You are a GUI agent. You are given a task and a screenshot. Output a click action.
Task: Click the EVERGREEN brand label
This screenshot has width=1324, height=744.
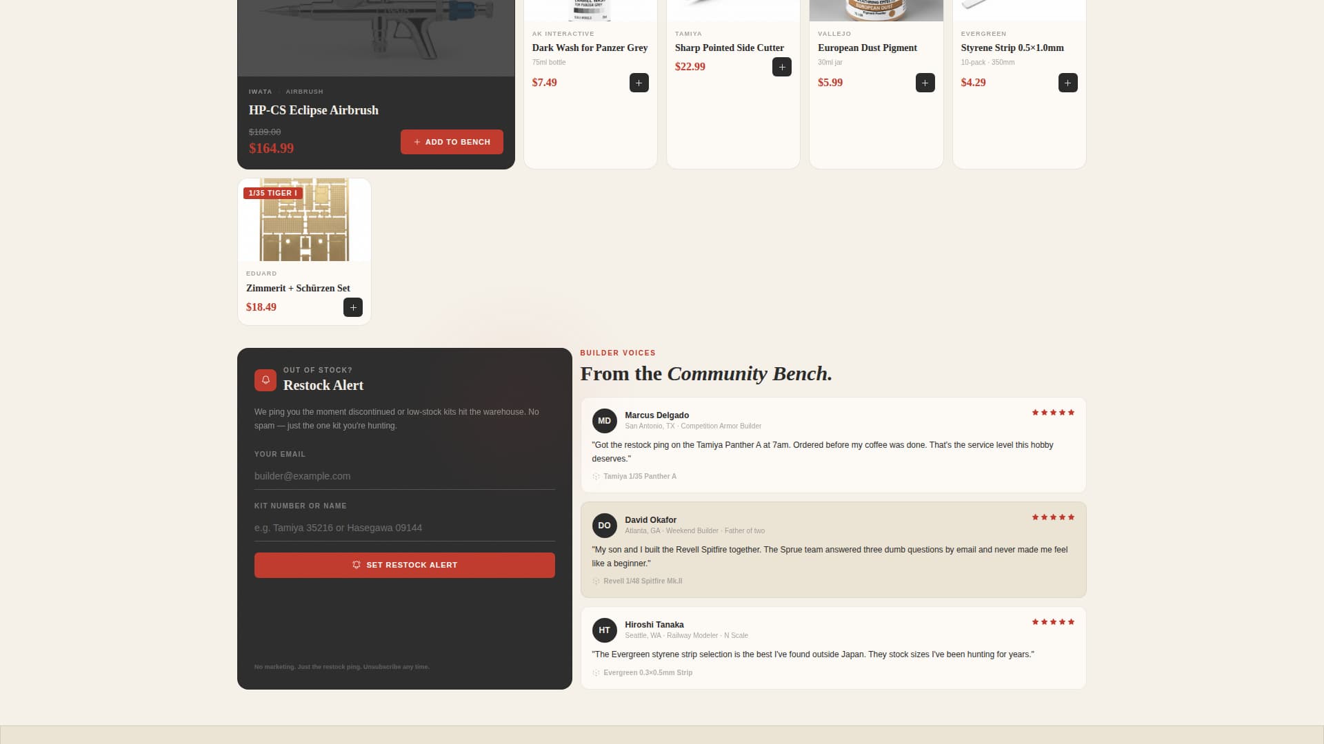coord(983,34)
